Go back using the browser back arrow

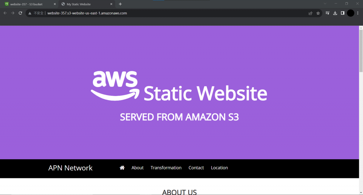tap(5, 13)
